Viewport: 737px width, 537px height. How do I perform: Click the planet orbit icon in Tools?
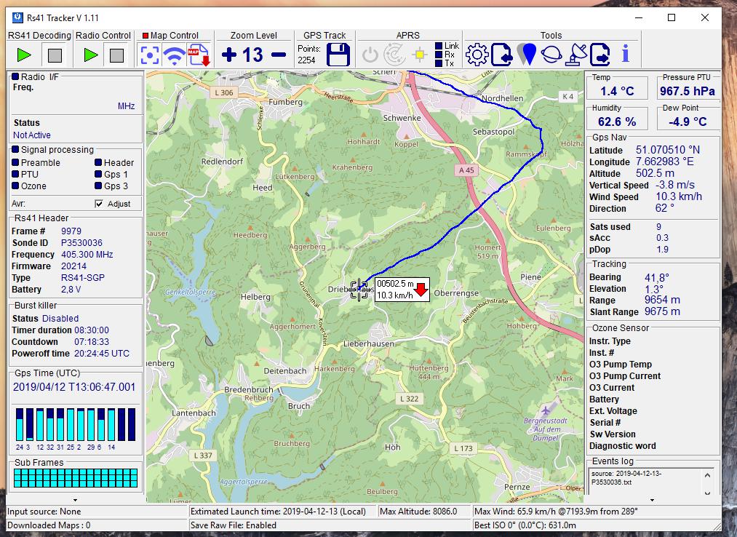coord(551,55)
